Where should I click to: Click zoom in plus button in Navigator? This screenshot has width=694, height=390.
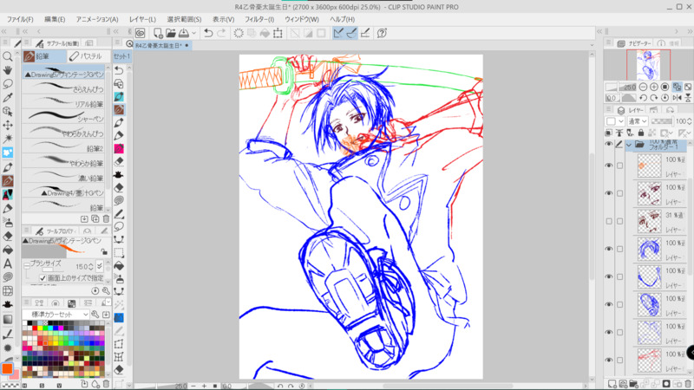(x=654, y=88)
